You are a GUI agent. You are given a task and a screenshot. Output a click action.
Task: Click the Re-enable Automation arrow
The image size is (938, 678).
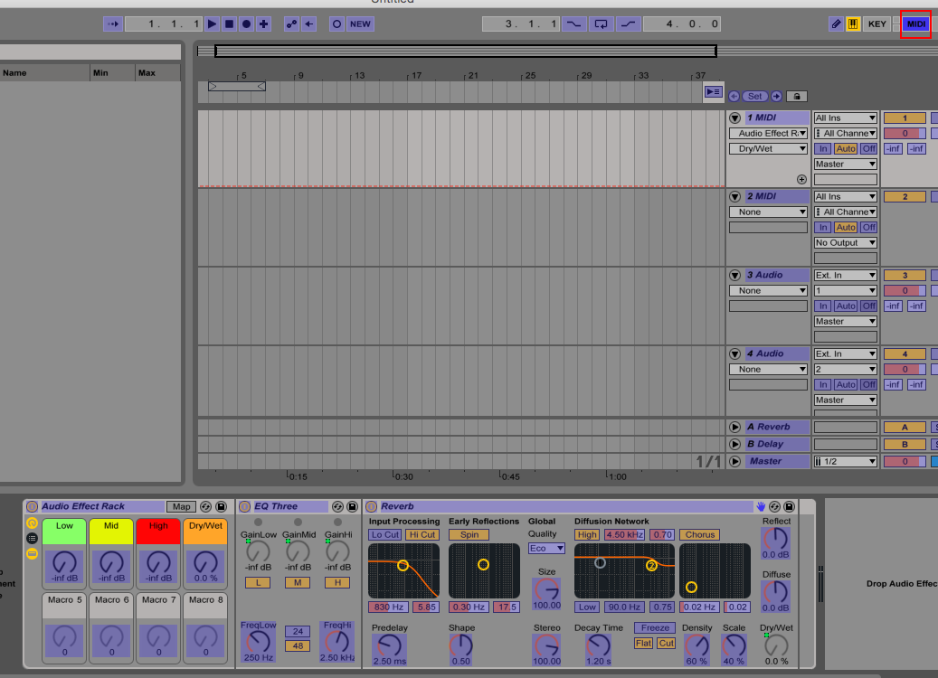coord(308,24)
